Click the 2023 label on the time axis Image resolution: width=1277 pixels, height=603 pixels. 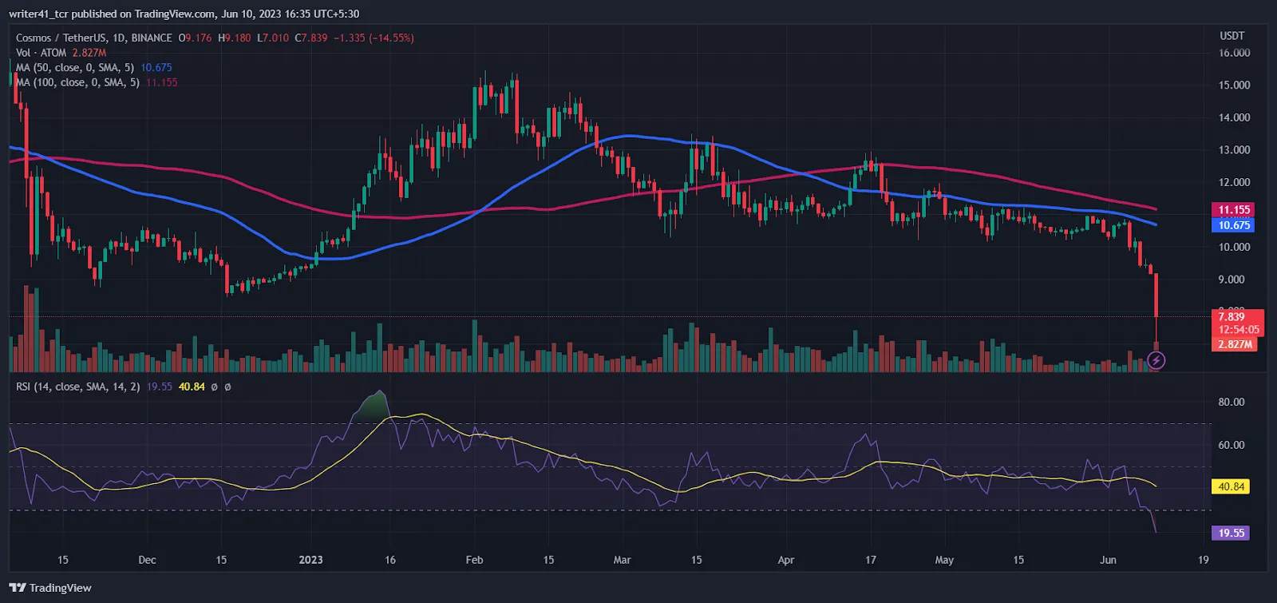310,560
